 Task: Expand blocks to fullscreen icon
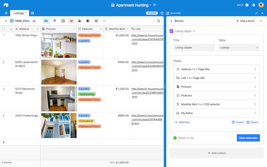pyautogui.click(x=256, y=13)
